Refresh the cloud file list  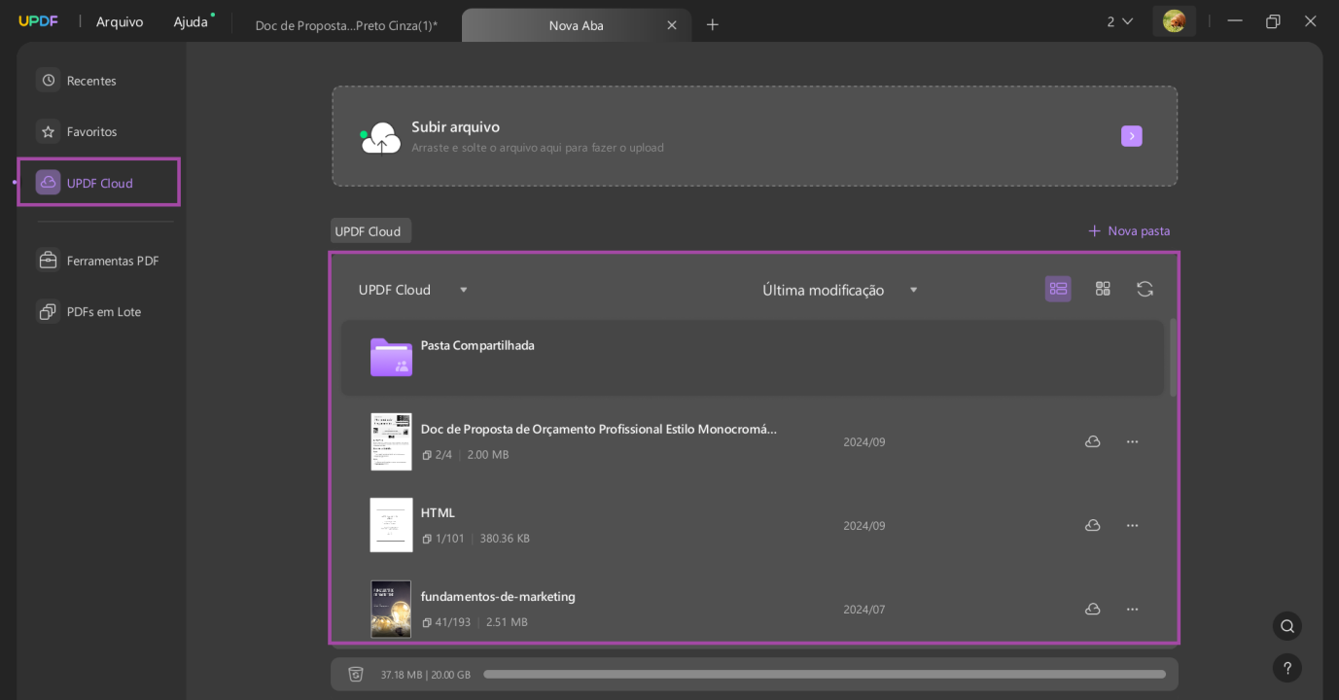tap(1145, 289)
